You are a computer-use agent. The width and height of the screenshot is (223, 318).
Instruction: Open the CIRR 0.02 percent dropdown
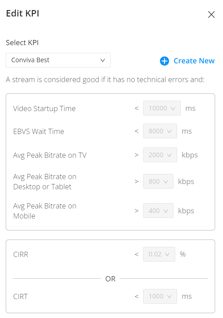[159, 254]
